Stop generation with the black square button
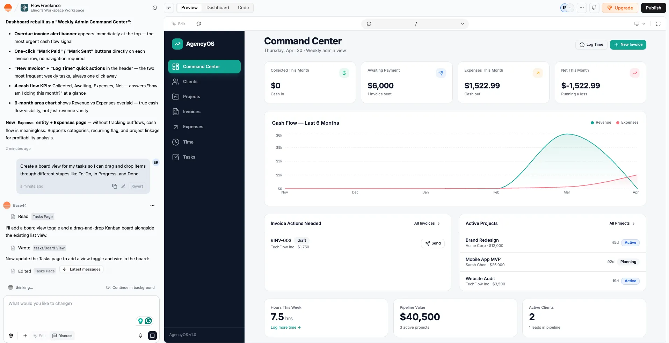The width and height of the screenshot is (669, 343). [152, 336]
